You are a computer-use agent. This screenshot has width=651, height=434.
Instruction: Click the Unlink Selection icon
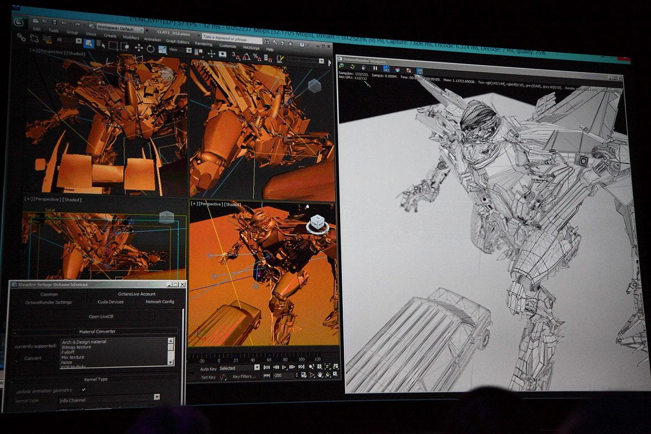(34, 39)
